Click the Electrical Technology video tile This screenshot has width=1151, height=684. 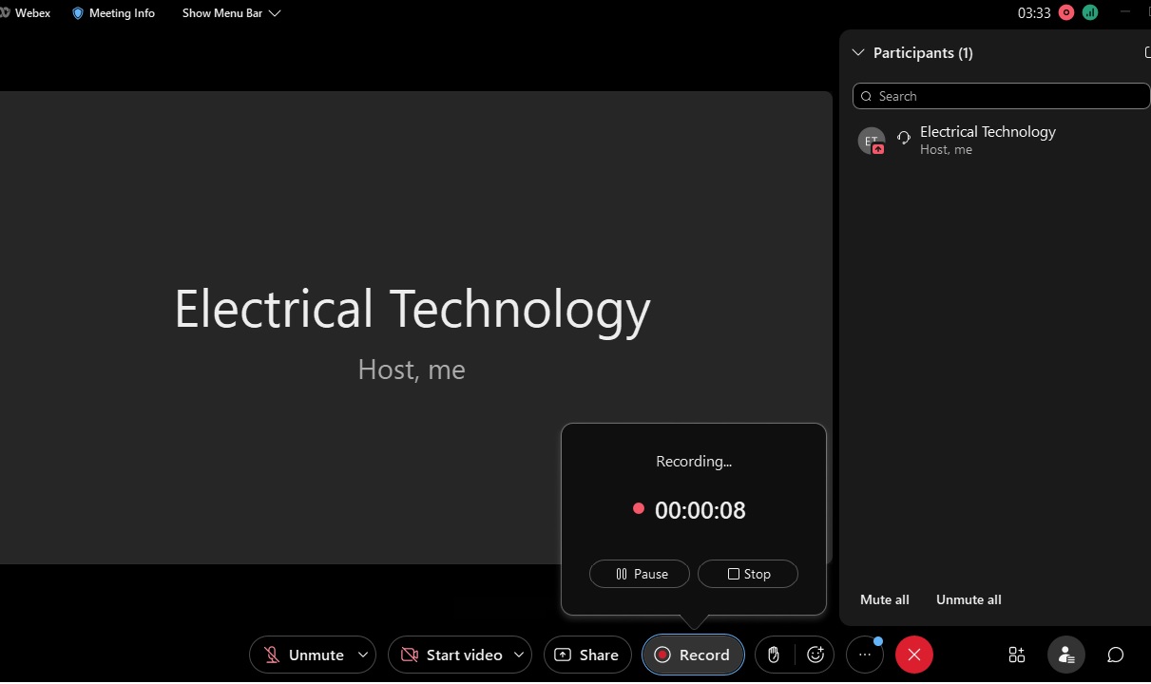pyautogui.click(x=414, y=328)
